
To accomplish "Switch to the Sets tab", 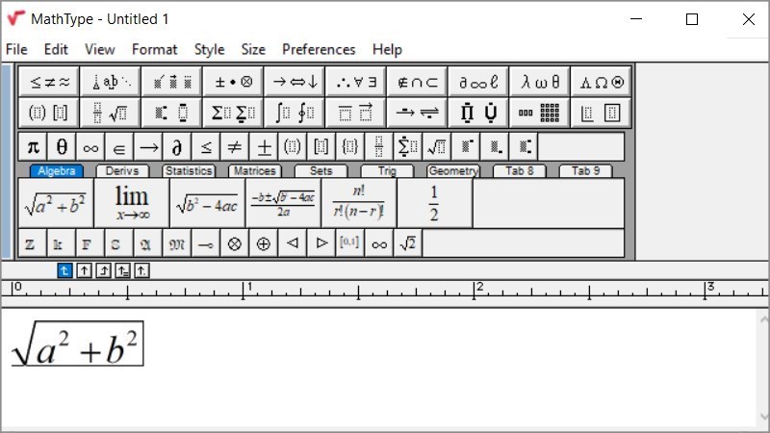I will pyautogui.click(x=321, y=171).
